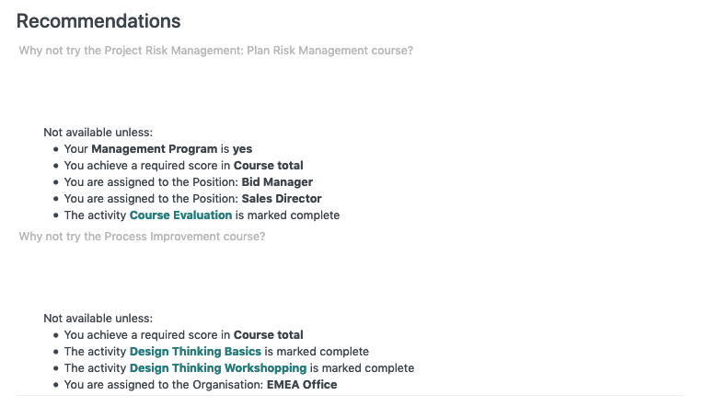Click bullet before Management Program condition
The height and width of the screenshot is (407, 716).
click(x=56, y=149)
